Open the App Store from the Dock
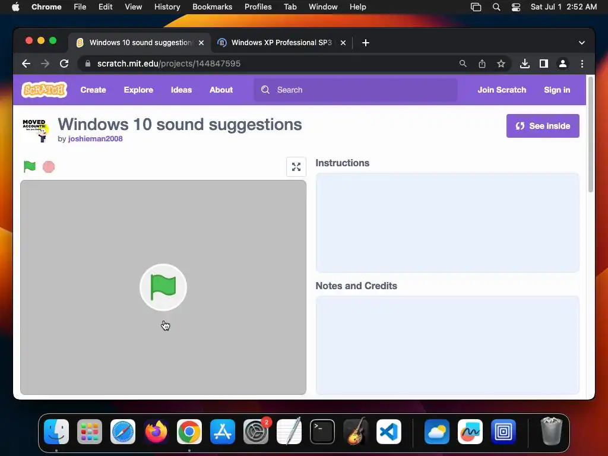This screenshot has width=608, height=456. pyautogui.click(x=223, y=432)
